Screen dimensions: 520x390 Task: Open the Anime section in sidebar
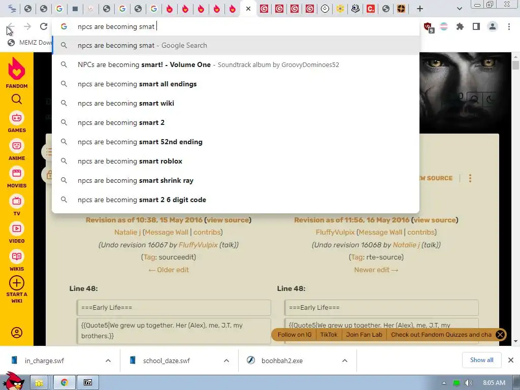tap(17, 150)
